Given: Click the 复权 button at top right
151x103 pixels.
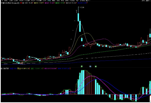Looking at the screenshot, I should tap(143, 1).
